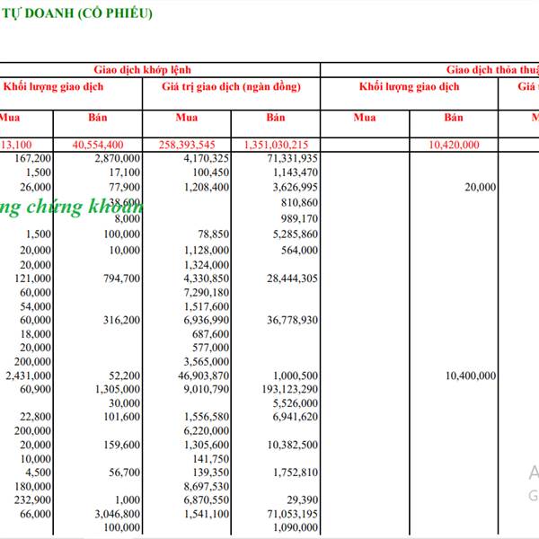Screen dimensions: 539x539
Task: Select the cell '5,285,860'
Action: point(296,234)
